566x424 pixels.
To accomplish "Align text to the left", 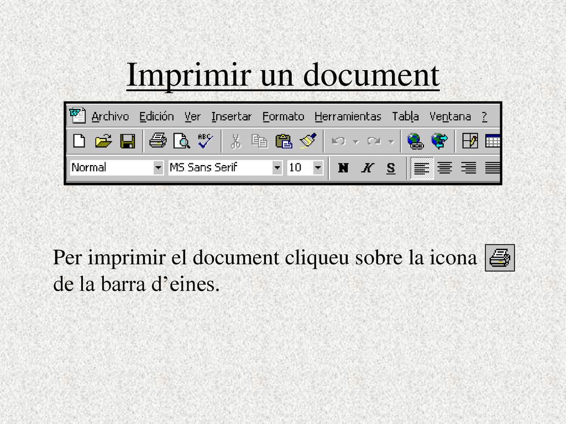I will coord(422,168).
